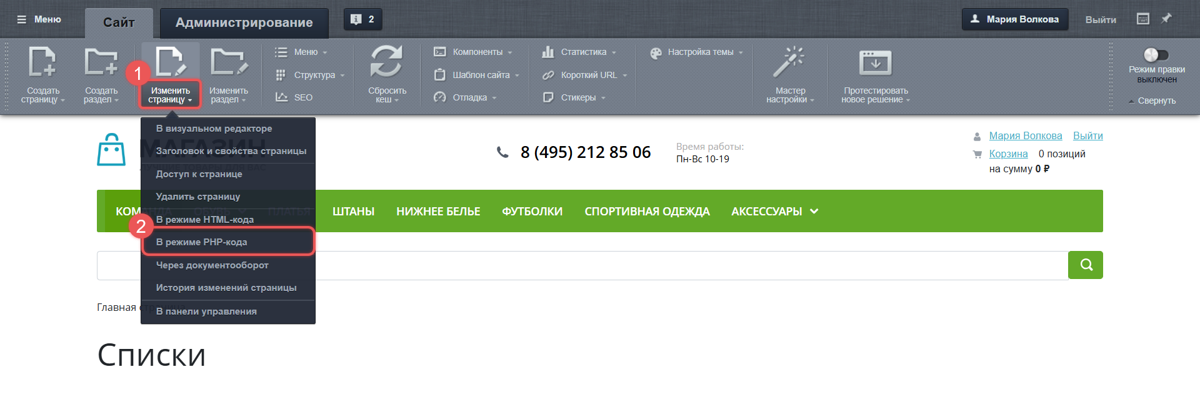Open the ШТАНЫ category
Viewport: 1200px width, 407px height.
[353, 212]
